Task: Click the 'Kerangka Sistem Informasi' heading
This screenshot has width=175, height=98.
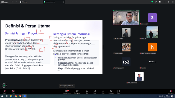Action: (x=71, y=34)
